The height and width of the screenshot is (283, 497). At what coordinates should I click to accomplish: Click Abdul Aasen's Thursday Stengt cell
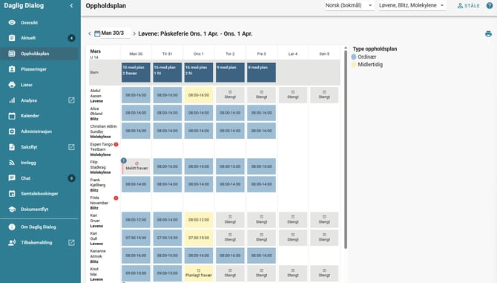pyautogui.click(x=230, y=95)
